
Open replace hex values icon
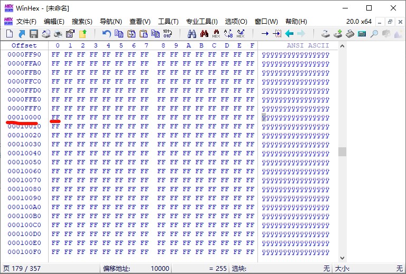pos(241,34)
